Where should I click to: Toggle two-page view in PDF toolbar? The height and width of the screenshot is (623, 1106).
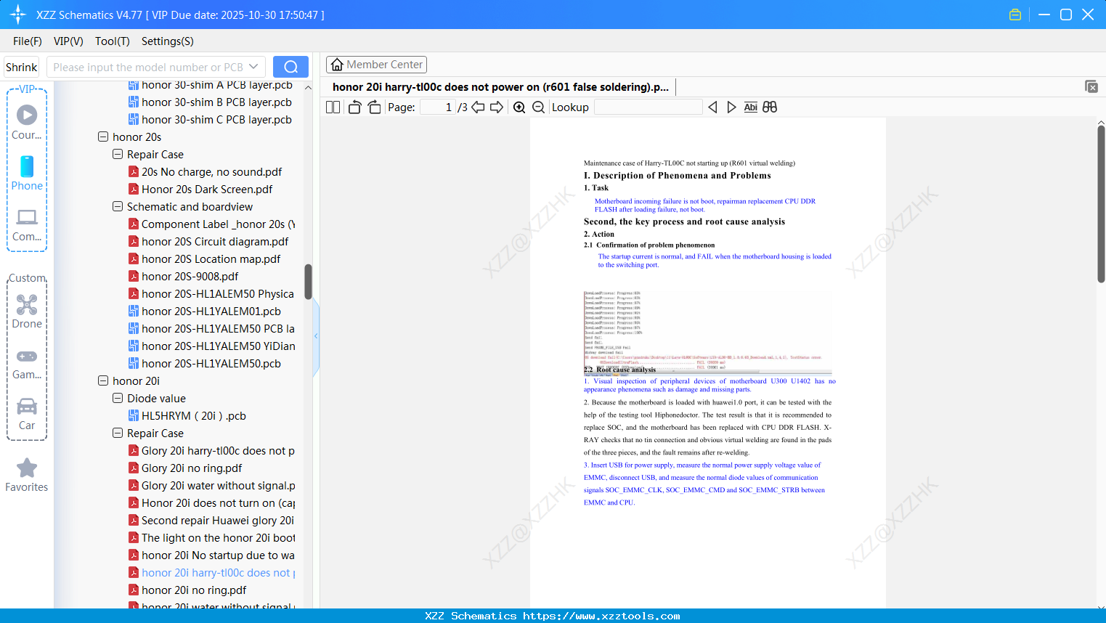pos(333,107)
